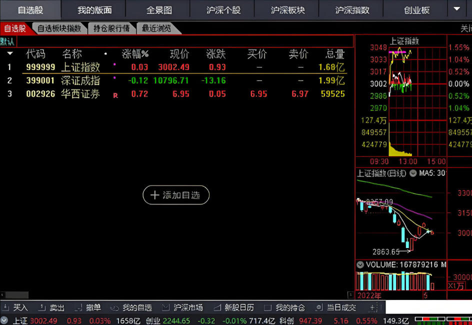Expand the MA5 indicator dropdown on daily chart
The width and height of the screenshot is (472, 325).
pyautogui.click(x=413, y=173)
